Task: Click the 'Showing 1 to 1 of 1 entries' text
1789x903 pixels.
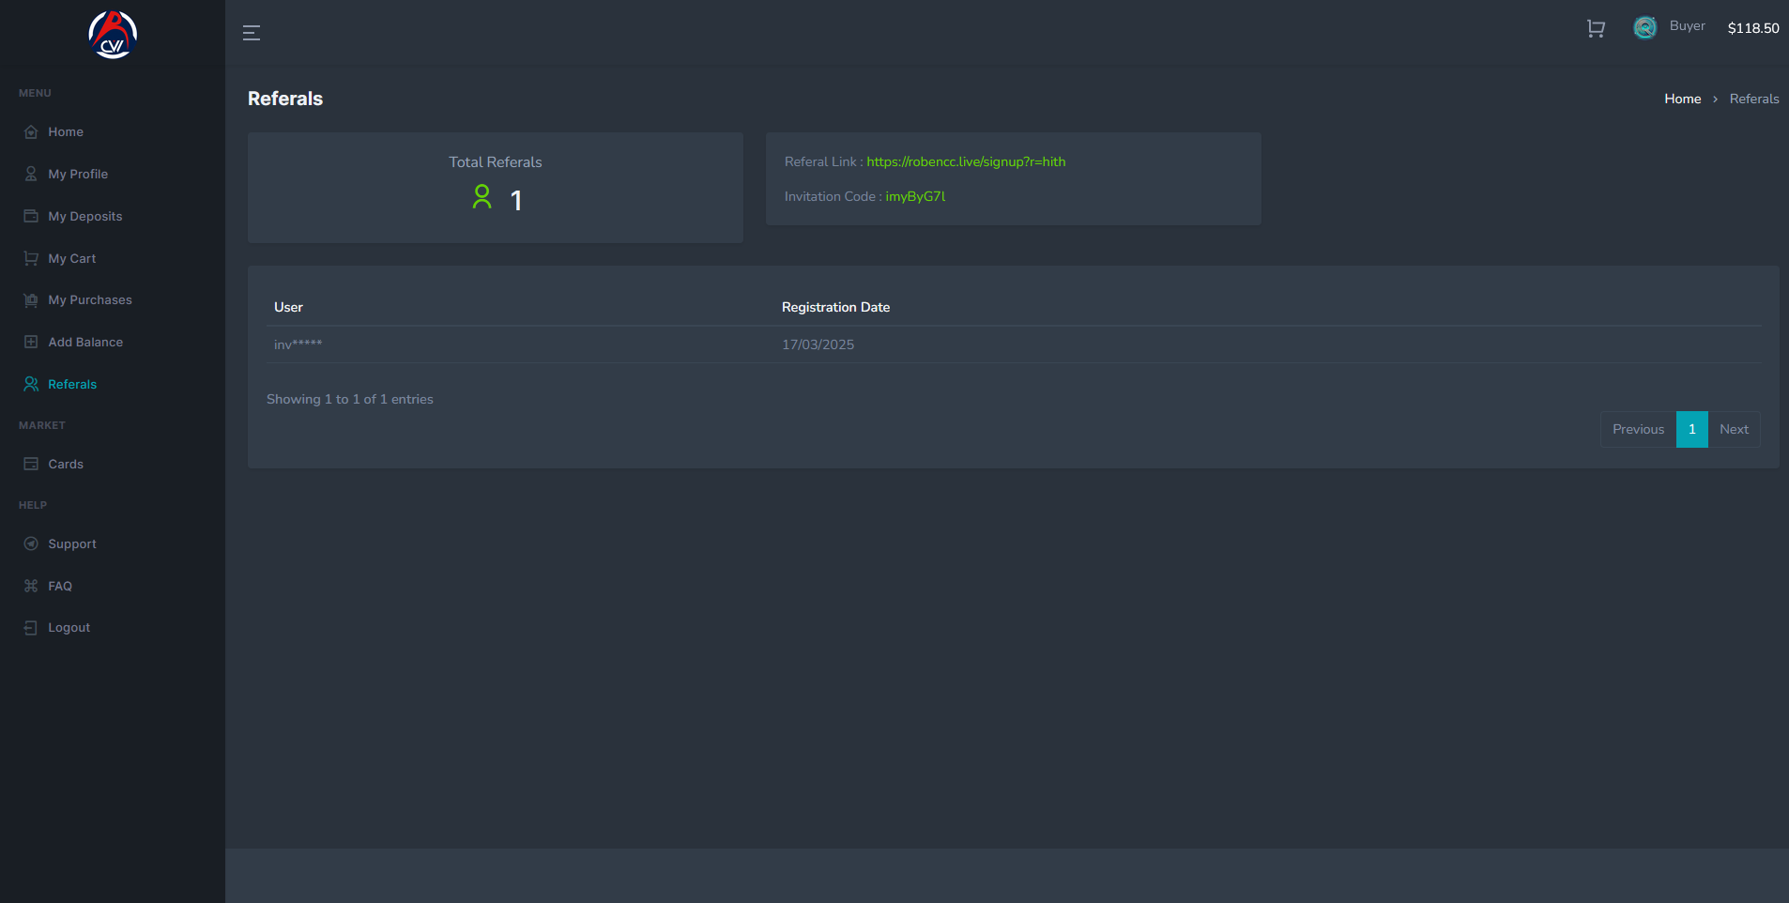Action: 350,400
